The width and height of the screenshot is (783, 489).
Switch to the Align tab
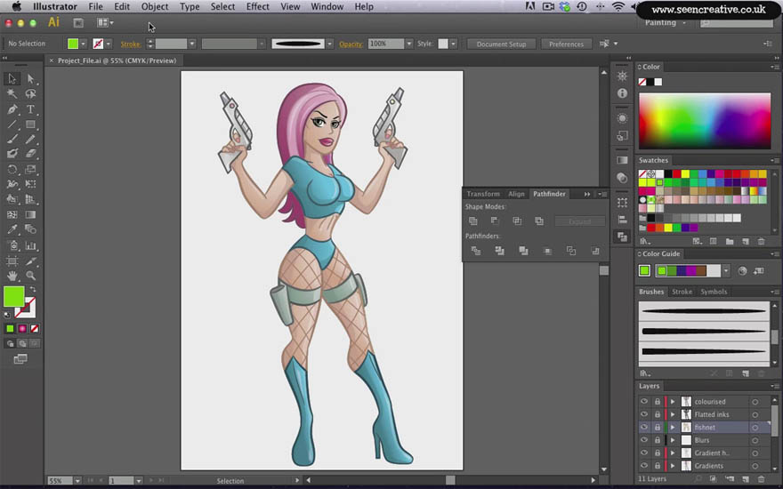(x=516, y=194)
